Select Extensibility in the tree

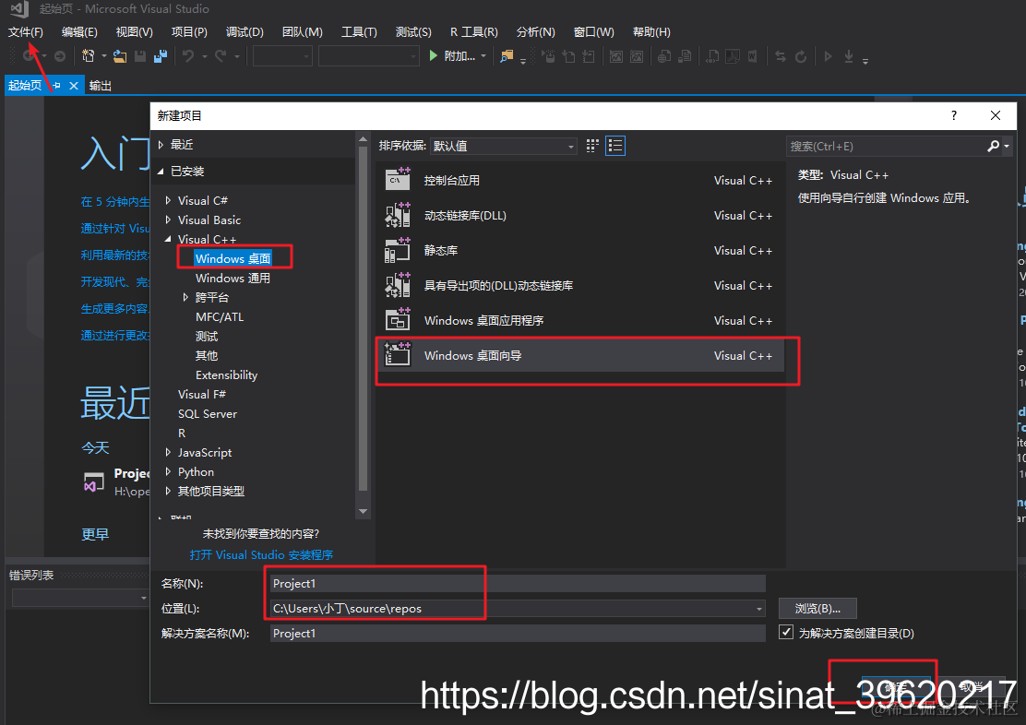click(226, 374)
